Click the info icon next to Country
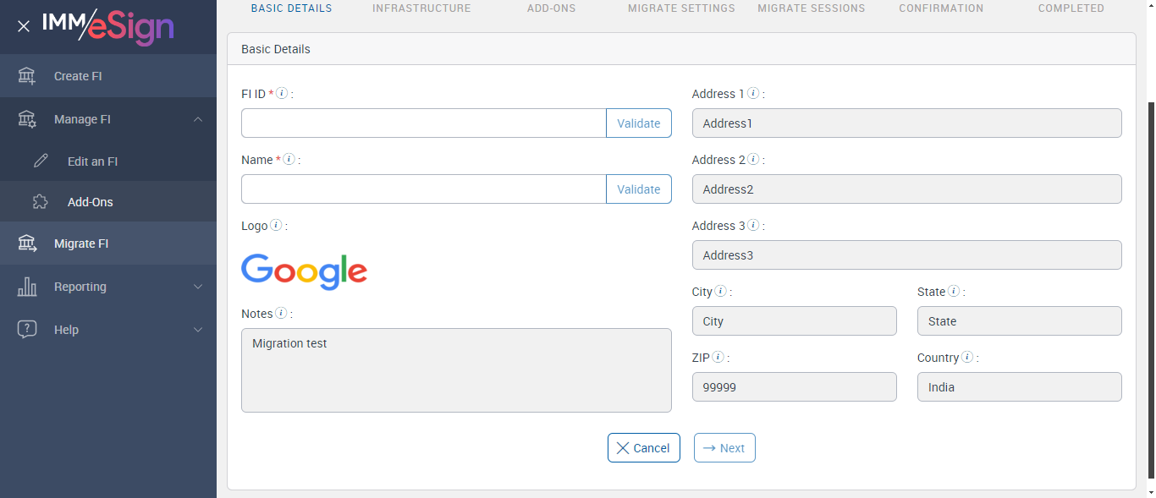The image size is (1156, 498). point(967,358)
